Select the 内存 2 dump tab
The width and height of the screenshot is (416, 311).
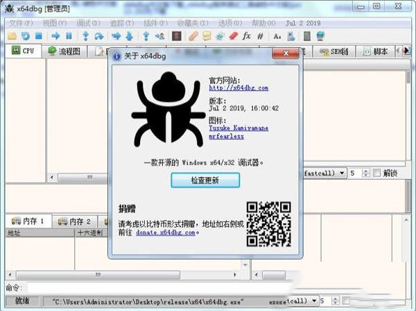click(75, 221)
